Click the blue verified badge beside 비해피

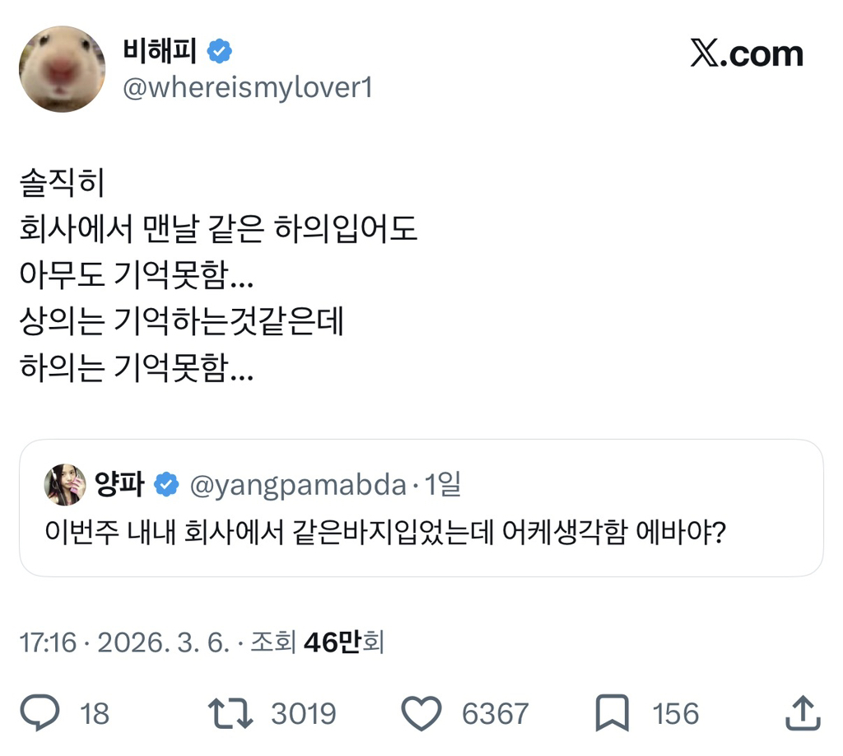pos(220,52)
